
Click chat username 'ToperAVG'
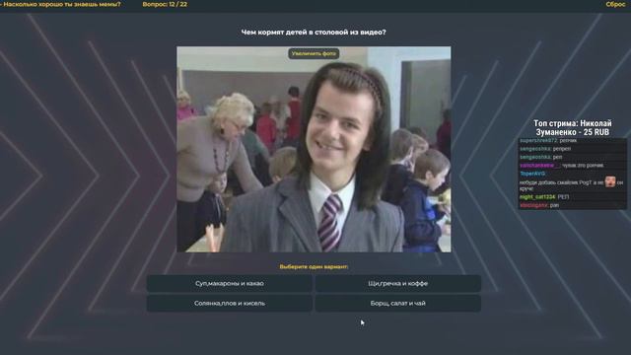pos(532,174)
